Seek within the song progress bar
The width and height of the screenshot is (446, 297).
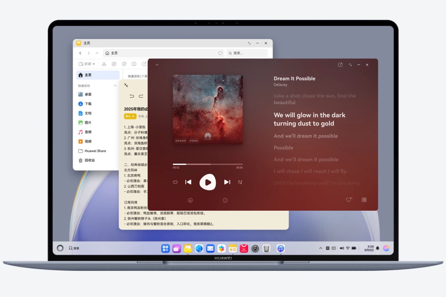pos(208,164)
